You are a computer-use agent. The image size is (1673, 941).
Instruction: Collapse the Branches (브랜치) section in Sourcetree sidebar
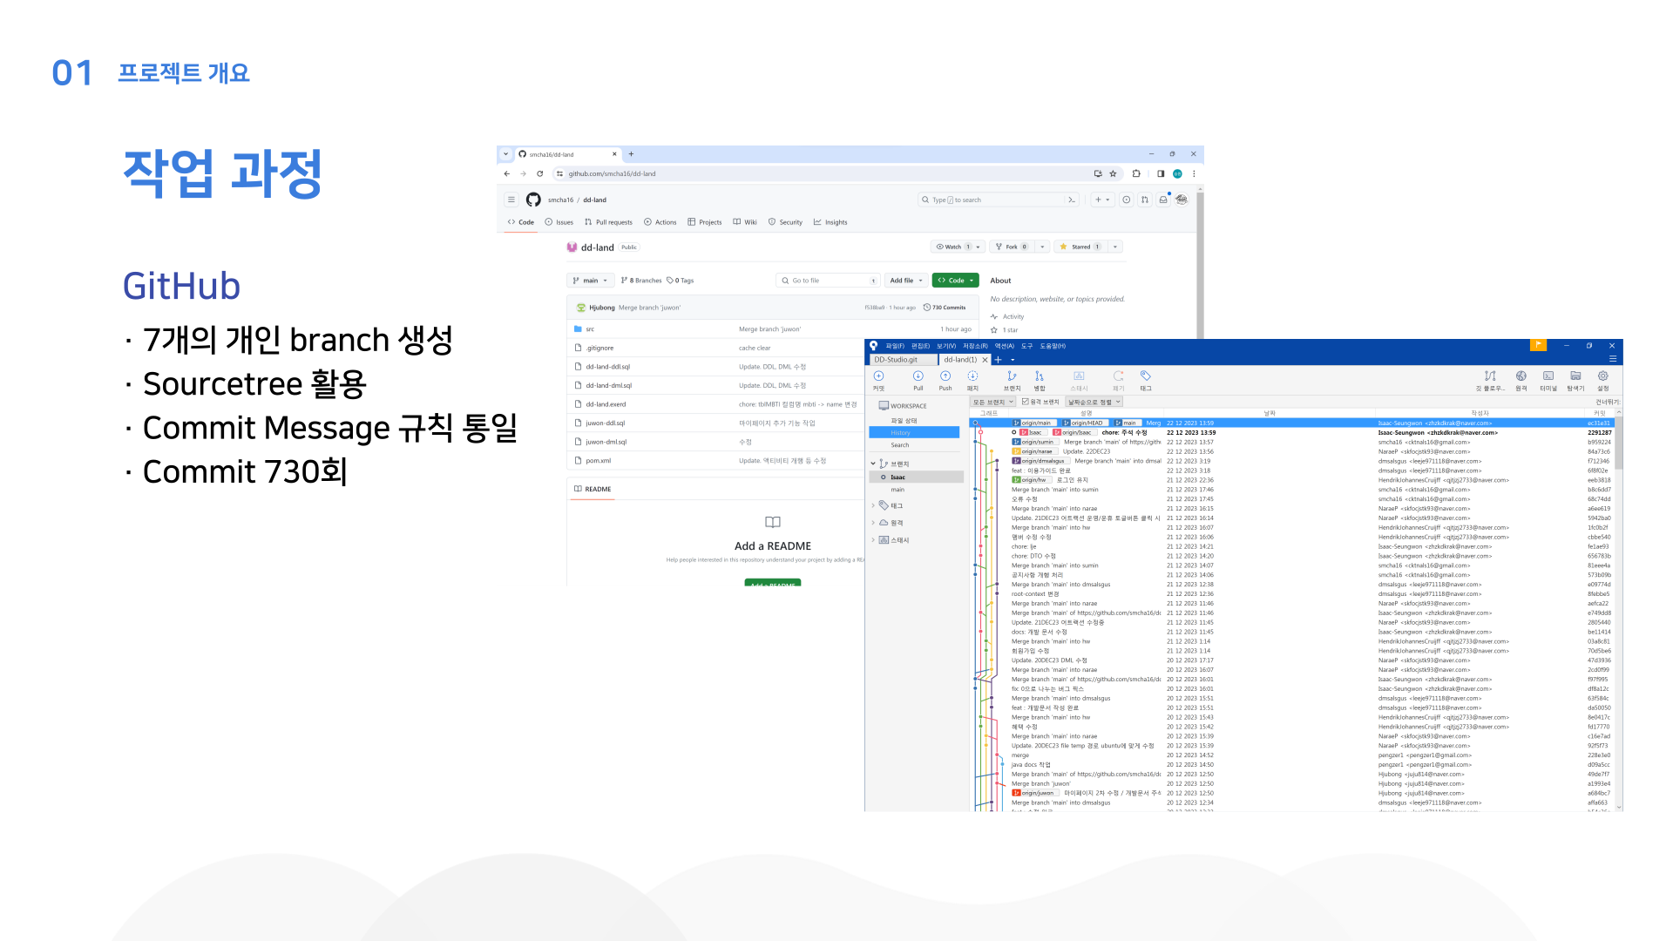[x=873, y=464]
